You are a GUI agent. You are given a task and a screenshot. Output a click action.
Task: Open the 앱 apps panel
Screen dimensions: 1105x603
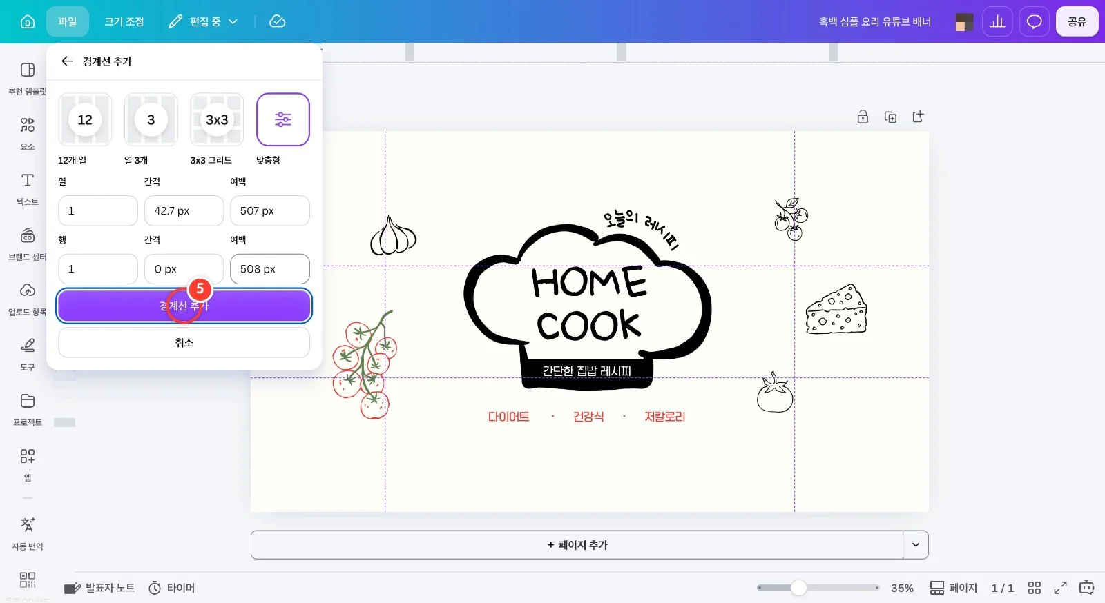tap(28, 465)
